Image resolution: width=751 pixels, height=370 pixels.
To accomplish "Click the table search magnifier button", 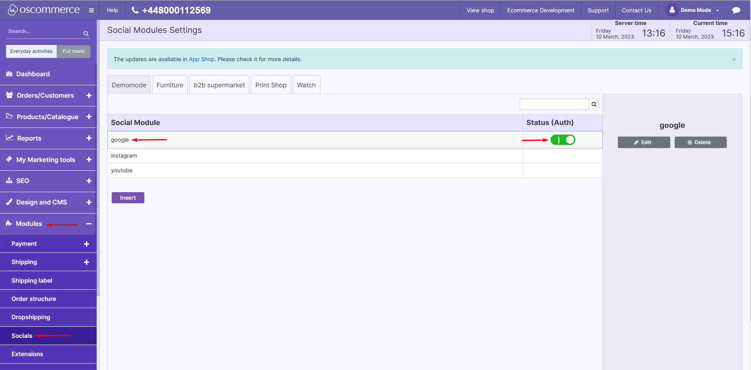I will click(x=594, y=104).
